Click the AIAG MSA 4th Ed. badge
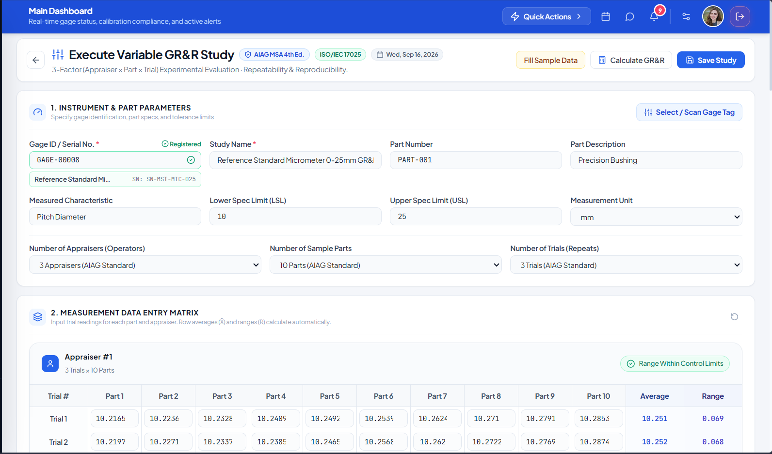This screenshot has height=454, width=772. point(274,55)
